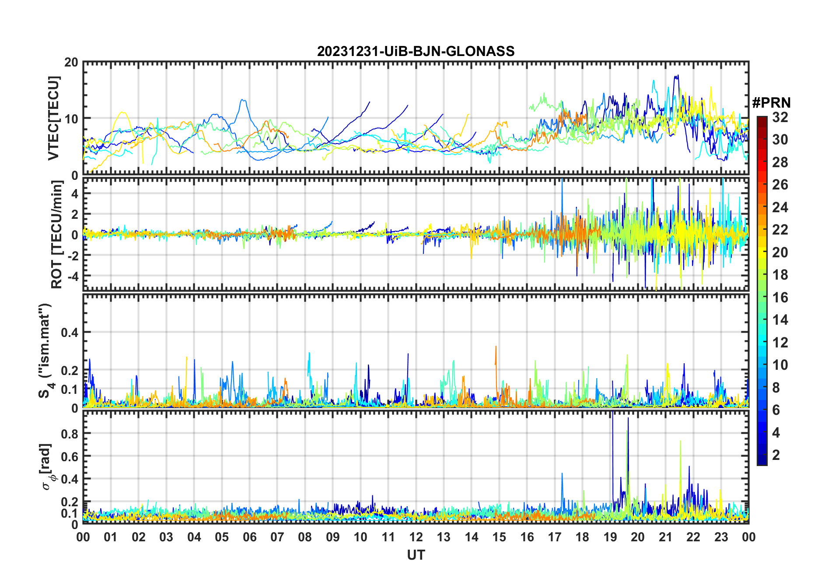Click x-axis hour label 09
832x582 pixels.
pyautogui.click(x=333, y=537)
